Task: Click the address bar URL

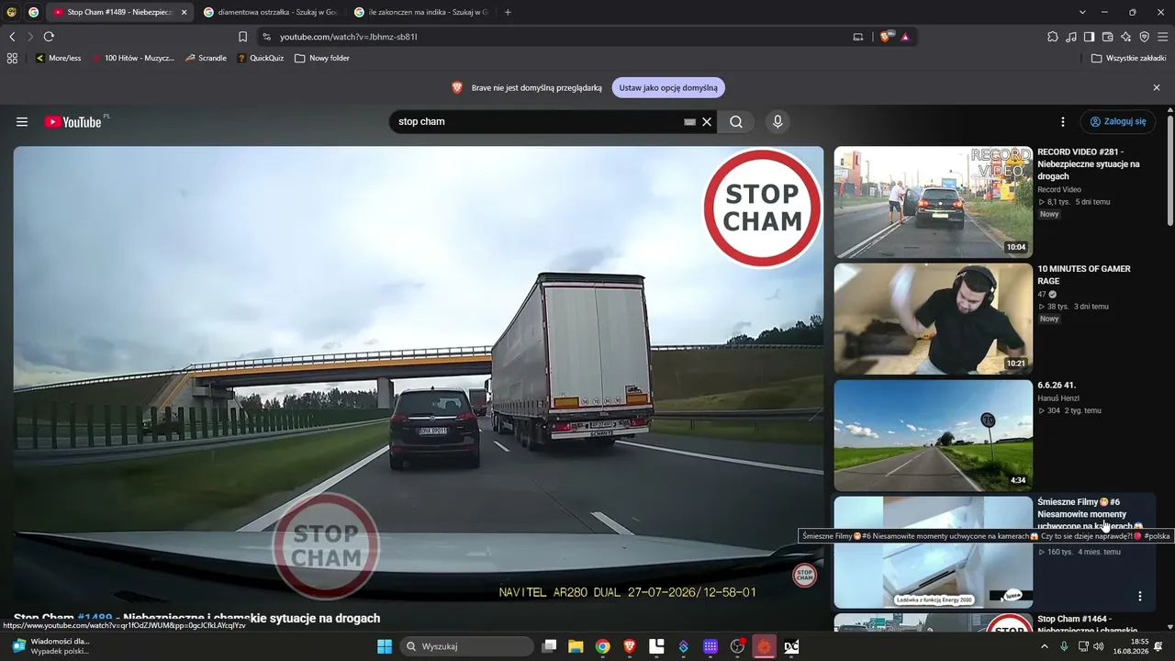Action: pos(349,37)
